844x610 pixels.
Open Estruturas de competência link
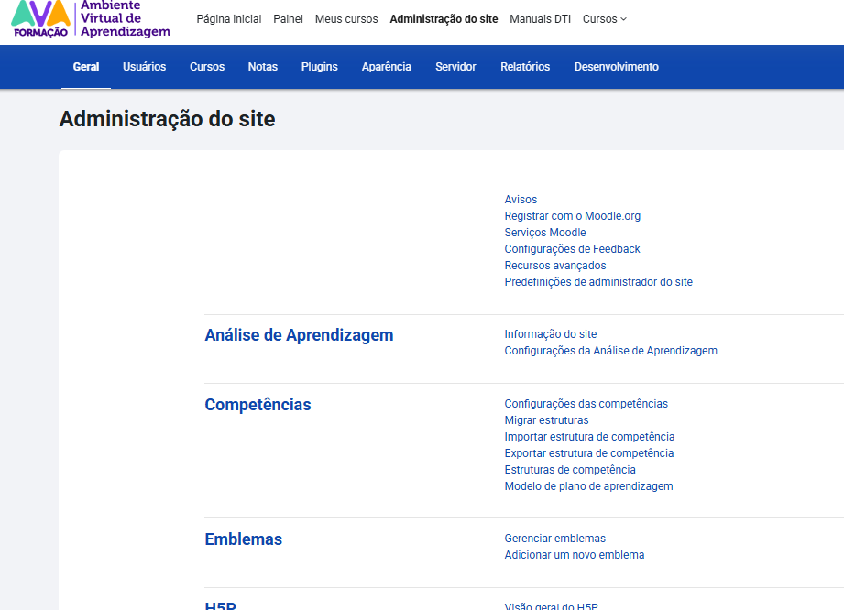[x=570, y=470]
